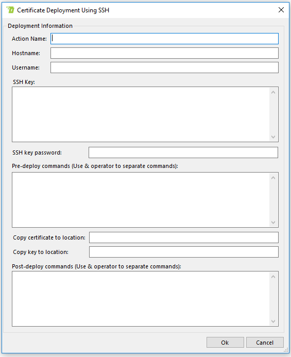Viewport: 291px width, 357px height.
Task: Focus the Action Name text field
Action: (164, 39)
